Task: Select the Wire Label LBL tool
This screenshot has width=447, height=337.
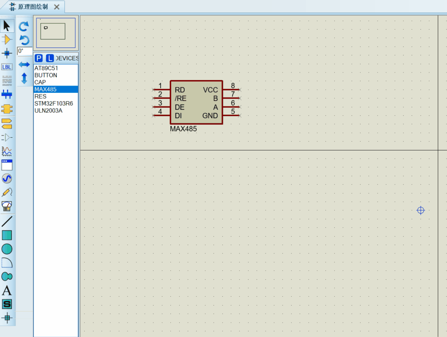Action: point(7,67)
